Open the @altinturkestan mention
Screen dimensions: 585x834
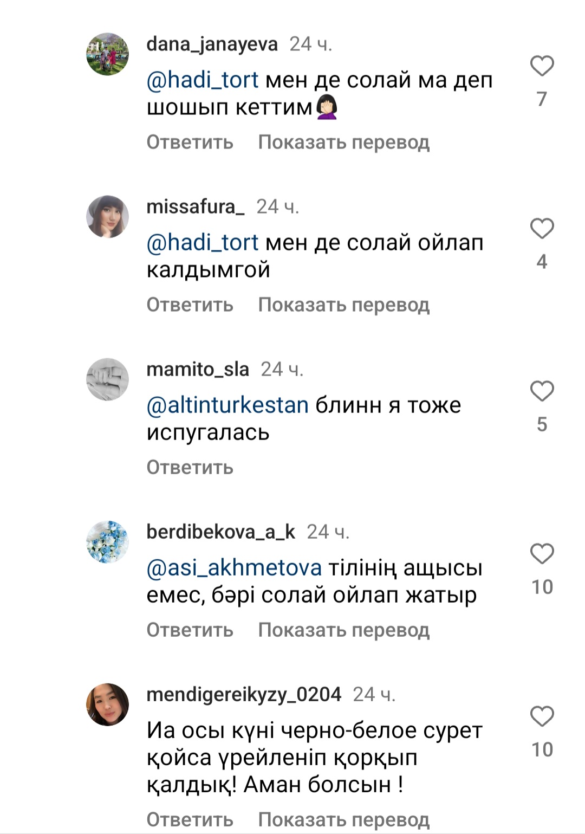pyautogui.click(x=227, y=405)
